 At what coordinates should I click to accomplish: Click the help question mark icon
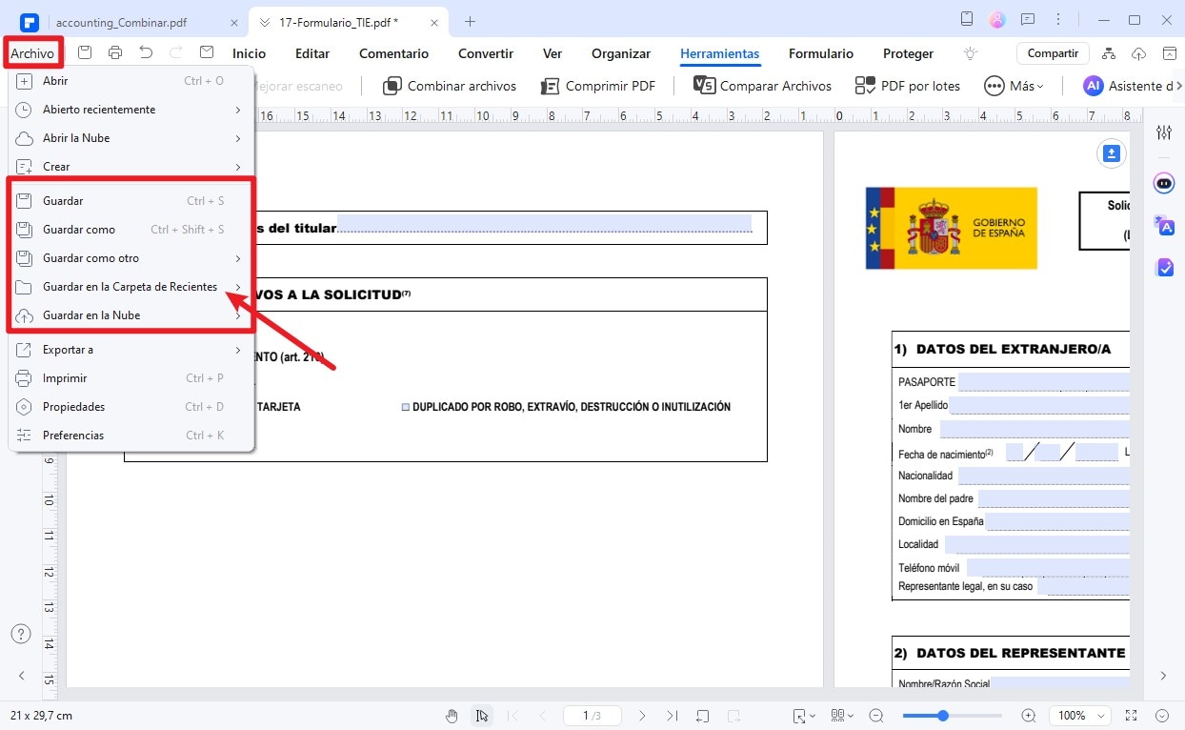tap(21, 634)
